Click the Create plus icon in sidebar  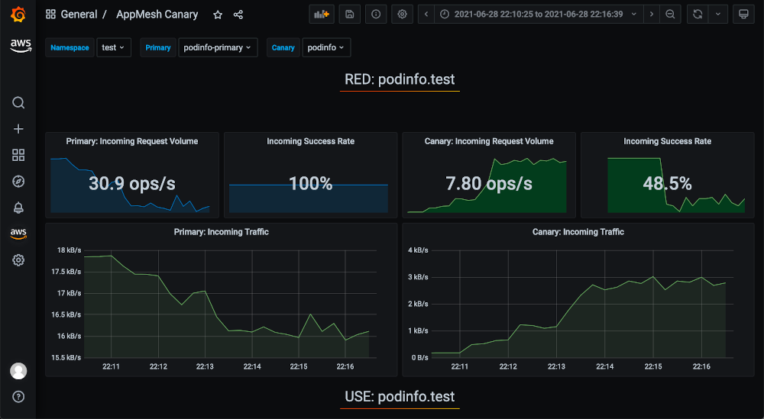[x=18, y=129]
